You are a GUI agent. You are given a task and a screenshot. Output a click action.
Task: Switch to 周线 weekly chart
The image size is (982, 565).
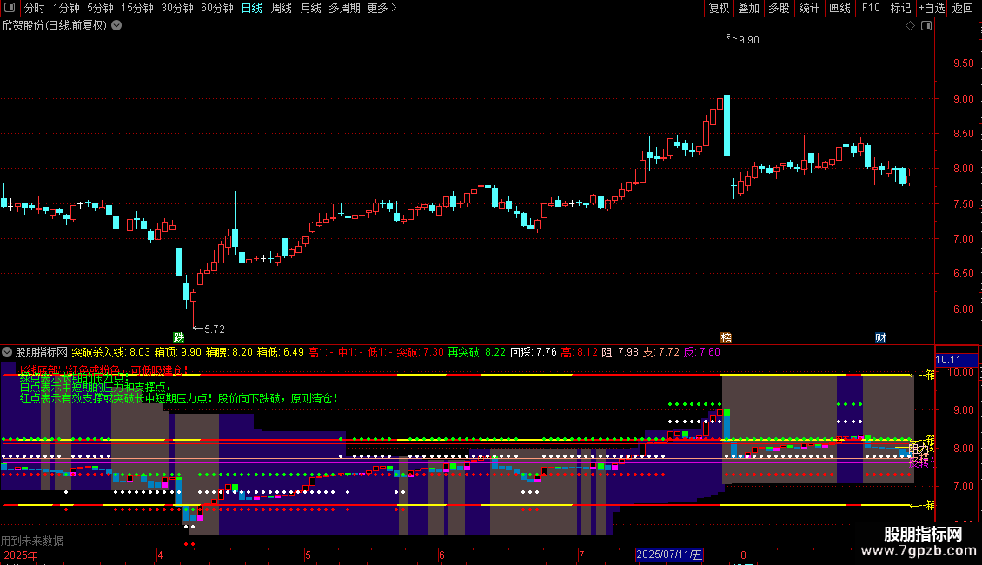point(282,8)
